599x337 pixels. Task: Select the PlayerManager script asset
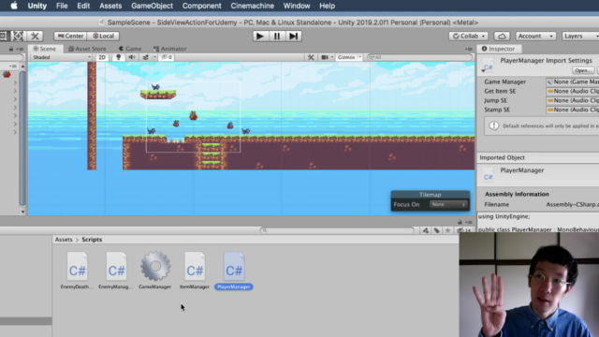point(234,271)
